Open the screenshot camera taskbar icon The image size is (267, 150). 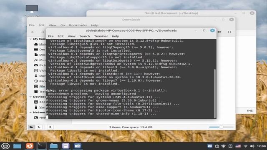(x=78, y=146)
